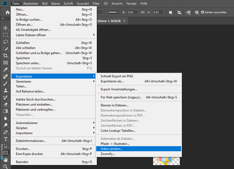Viewport: 234px width, 169px height.
Task: Open the Ansicht menu
Action: tap(117, 3)
